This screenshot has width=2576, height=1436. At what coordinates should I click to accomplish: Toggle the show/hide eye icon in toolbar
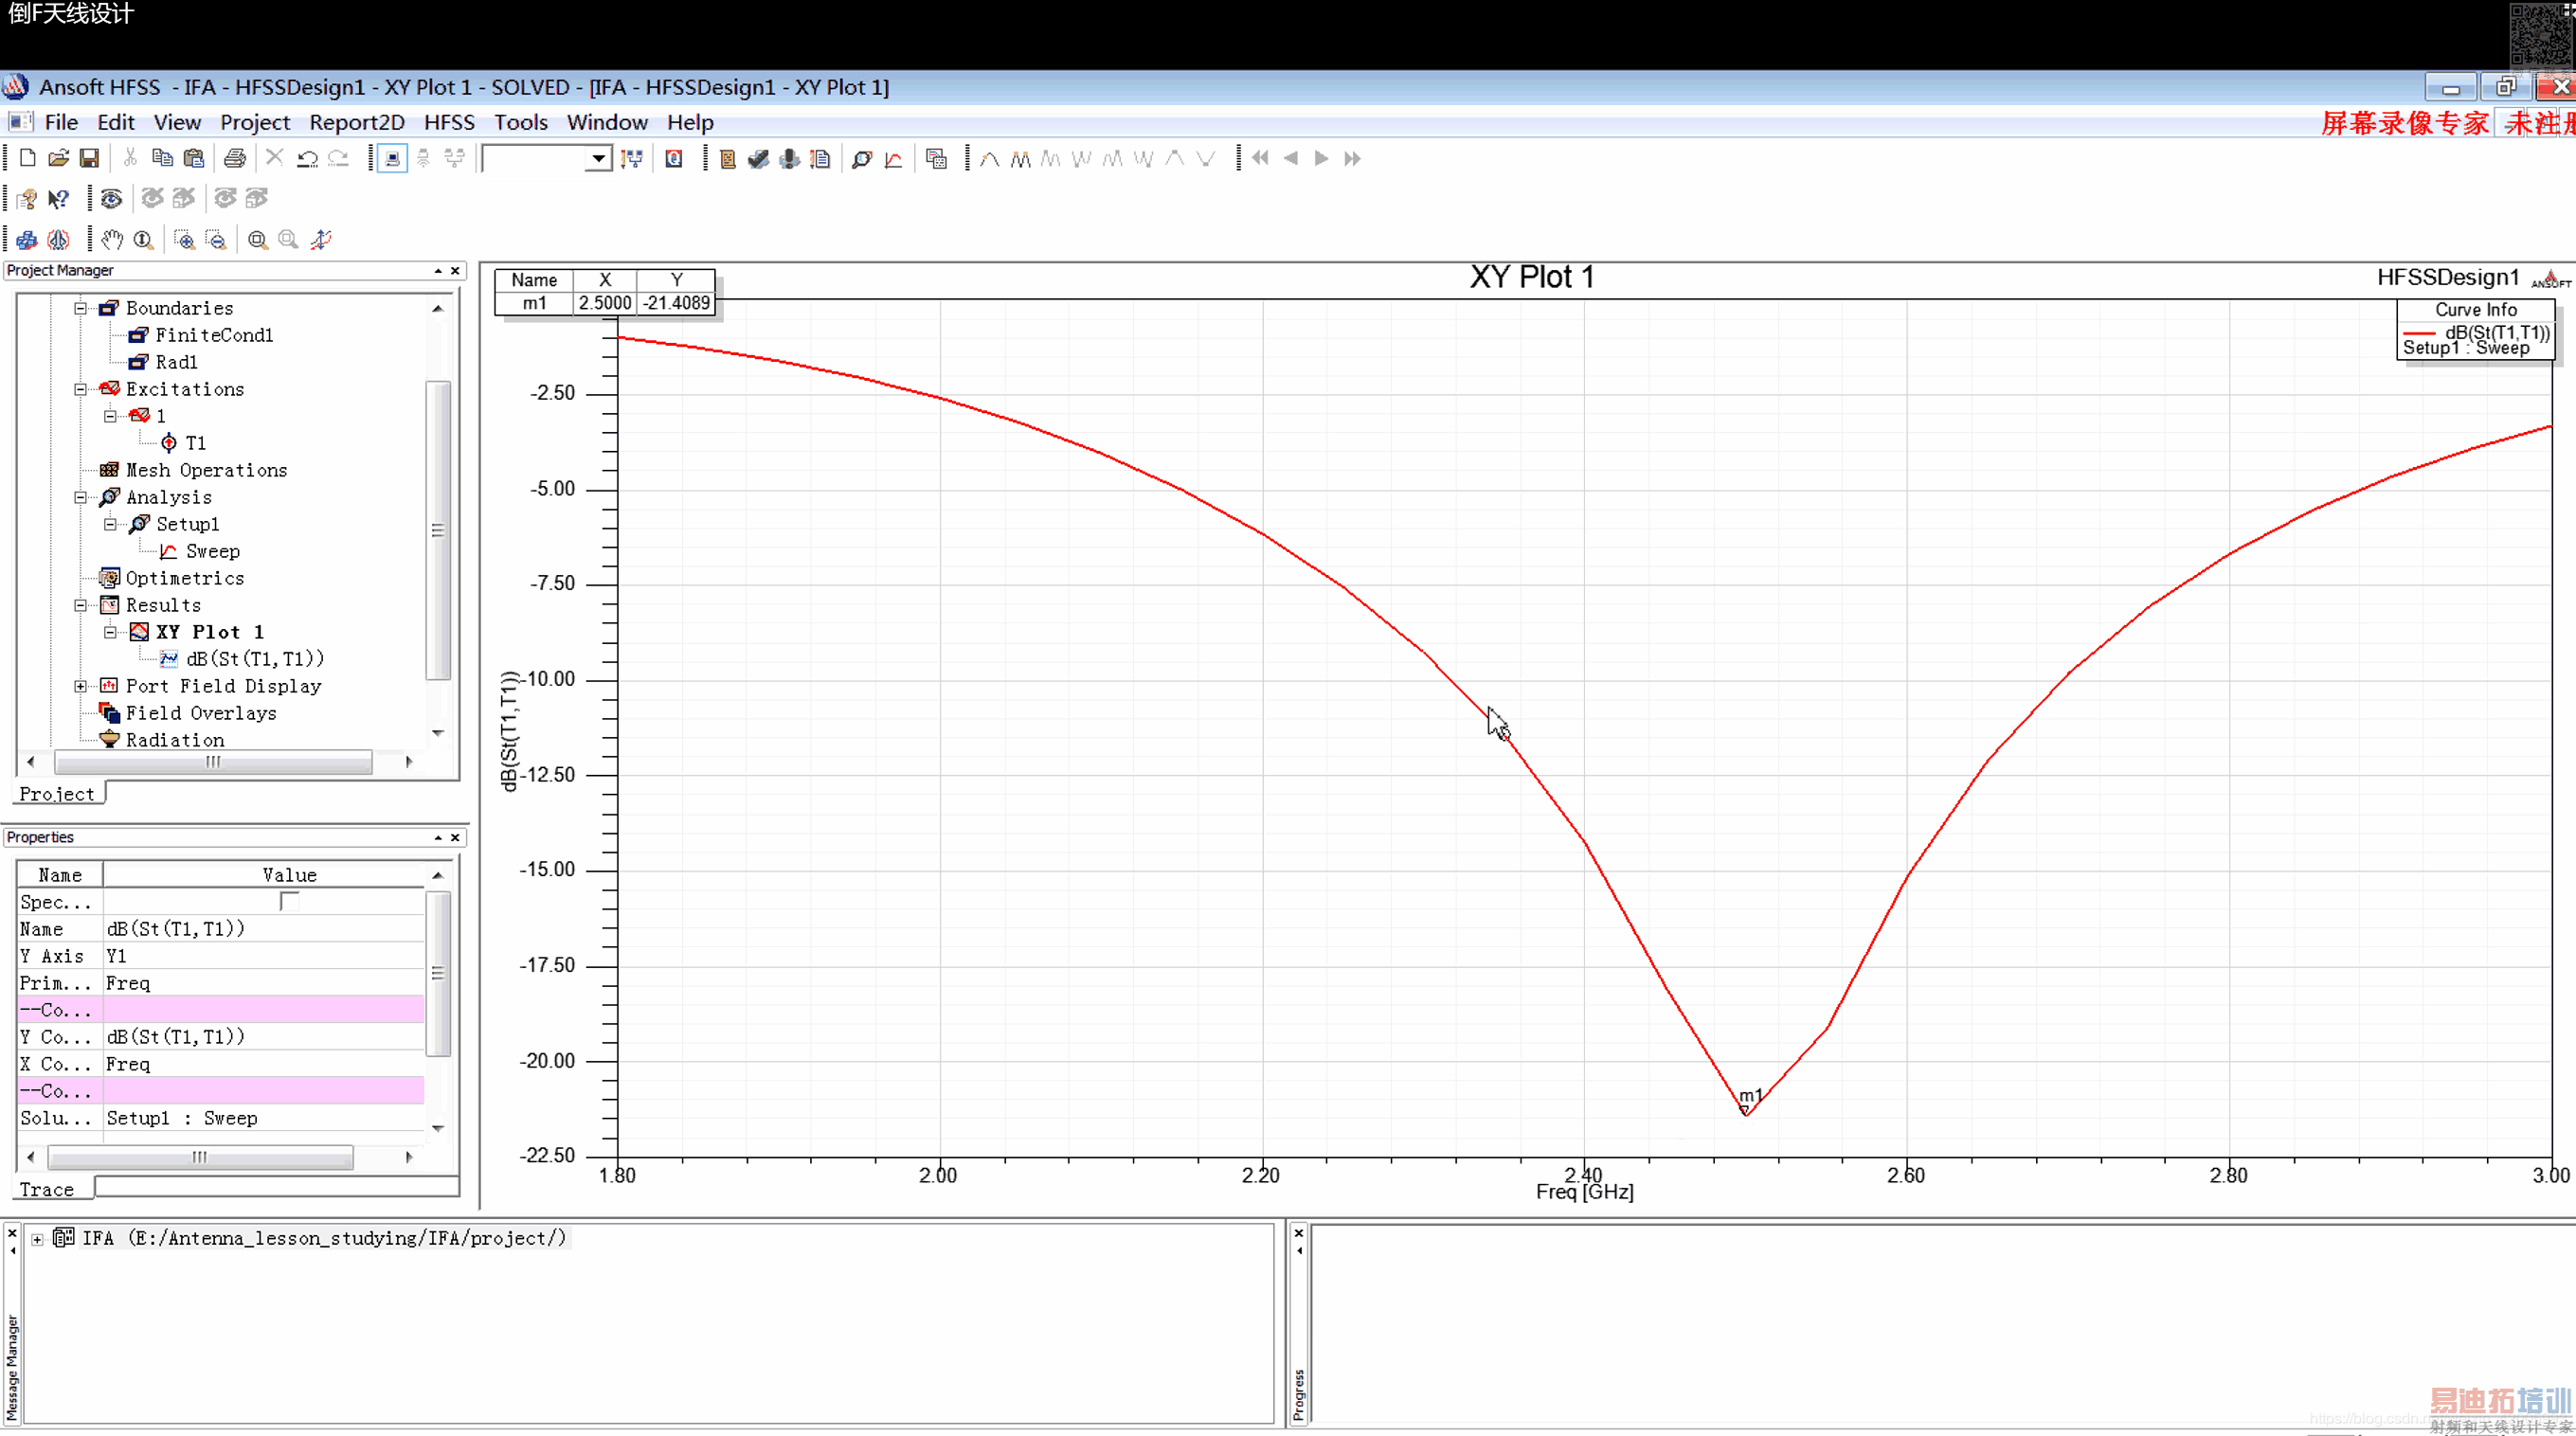pos(111,199)
